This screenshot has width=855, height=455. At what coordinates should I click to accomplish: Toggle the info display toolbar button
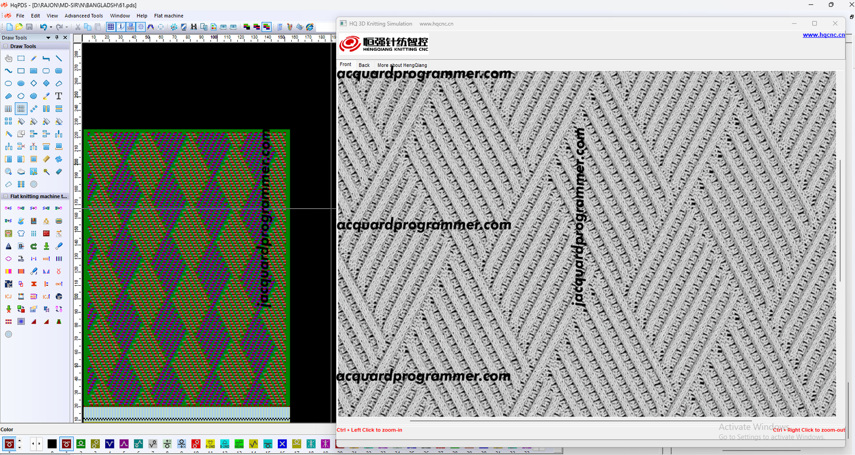tap(121, 27)
